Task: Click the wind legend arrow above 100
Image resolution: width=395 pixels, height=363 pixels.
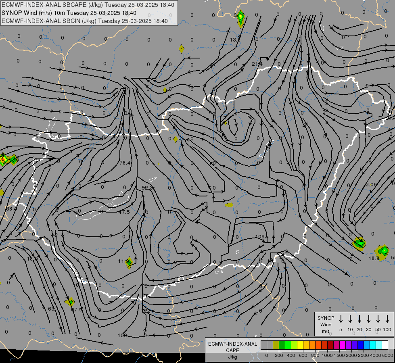Action: point(387,319)
